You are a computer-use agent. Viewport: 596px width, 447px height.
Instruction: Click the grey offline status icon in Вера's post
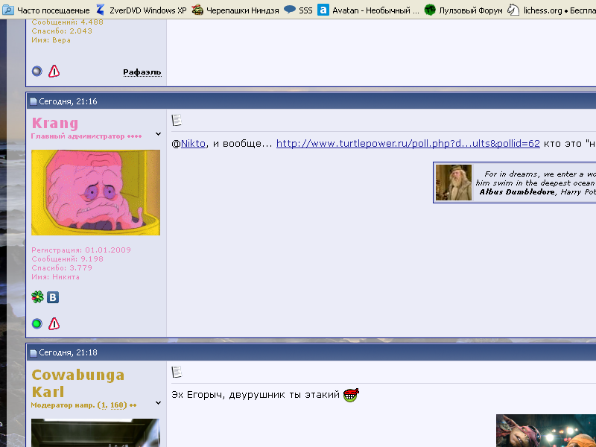(x=37, y=71)
